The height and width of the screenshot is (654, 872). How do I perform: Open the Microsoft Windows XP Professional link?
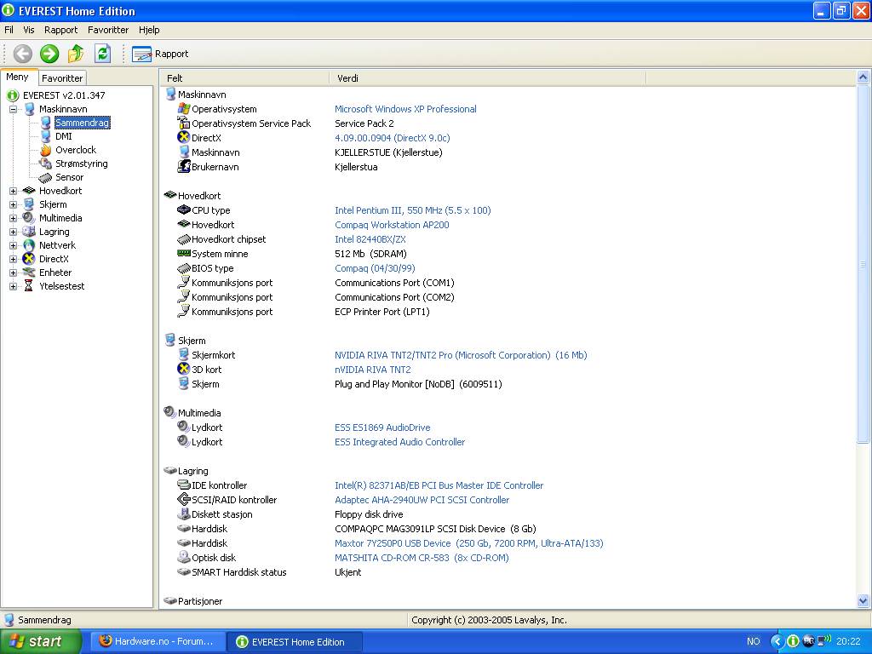(405, 109)
